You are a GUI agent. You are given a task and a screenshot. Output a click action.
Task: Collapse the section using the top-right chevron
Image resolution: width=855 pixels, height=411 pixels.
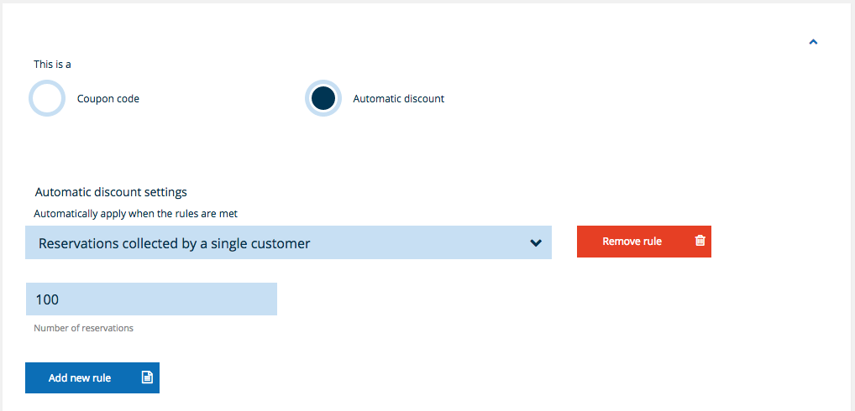point(812,41)
